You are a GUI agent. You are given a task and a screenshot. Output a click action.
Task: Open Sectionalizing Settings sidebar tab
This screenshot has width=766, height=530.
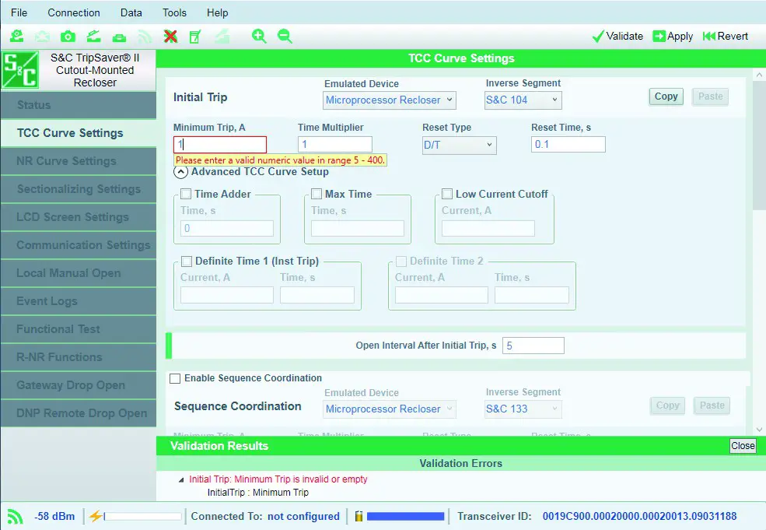coord(79,189)
